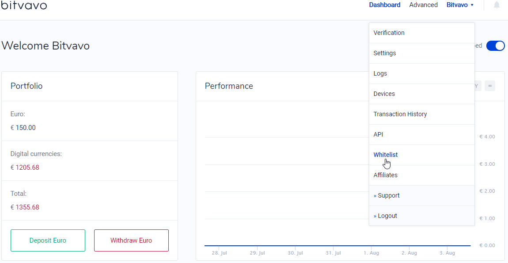Collapse the Bitvavo account dropdown
The image size is (508, 263).
[460, 5]
